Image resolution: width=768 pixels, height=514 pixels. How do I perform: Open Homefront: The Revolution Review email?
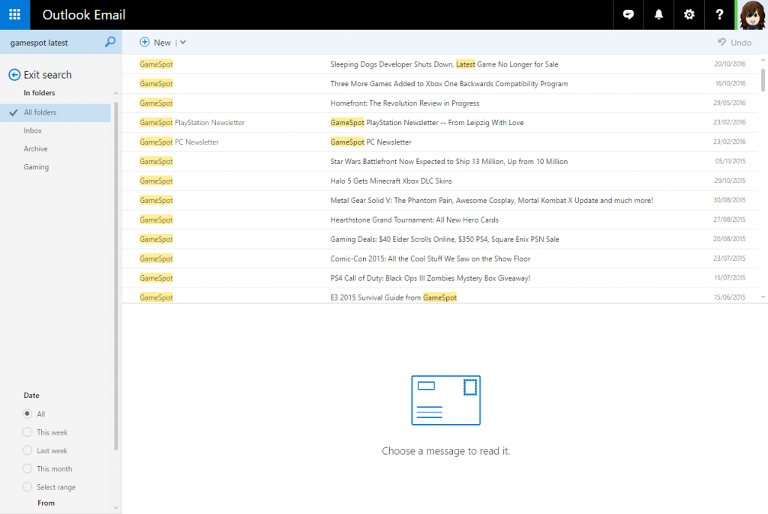(x=405, y=103)
